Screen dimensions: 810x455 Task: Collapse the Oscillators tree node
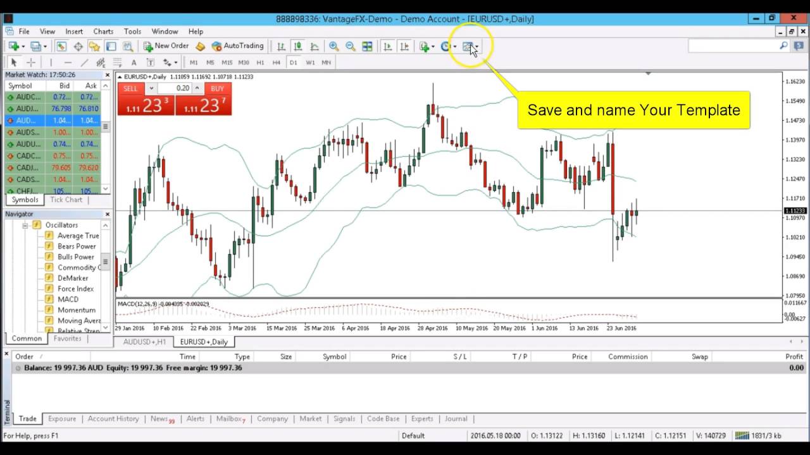[x=26, y=225]
